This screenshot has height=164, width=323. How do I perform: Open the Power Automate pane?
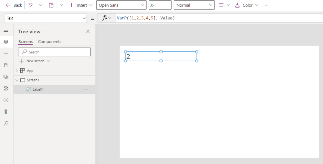pos(6,88)
